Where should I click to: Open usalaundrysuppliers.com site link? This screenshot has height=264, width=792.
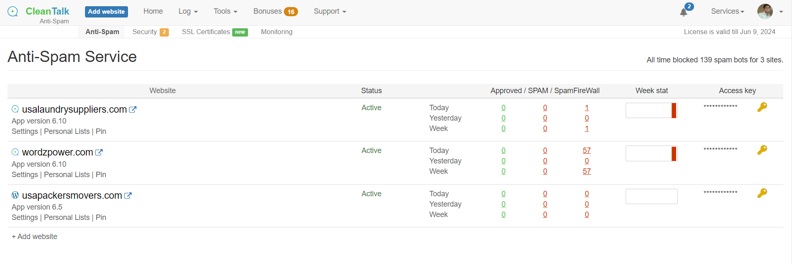pos(74,109)
